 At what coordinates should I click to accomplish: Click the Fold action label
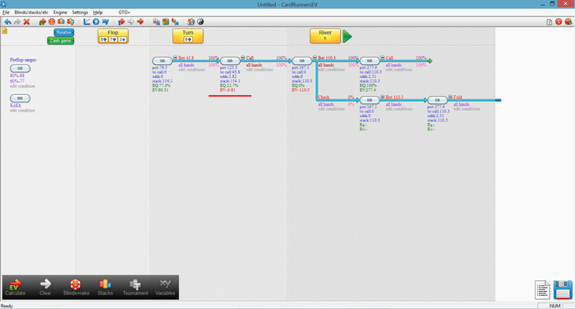(x=458, y=98)
